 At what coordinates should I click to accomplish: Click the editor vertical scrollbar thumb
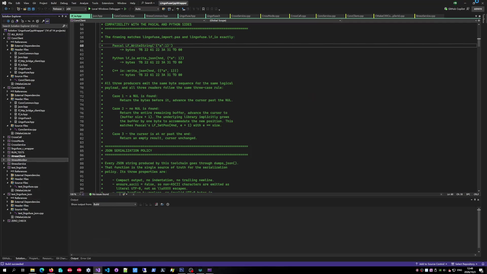coord(479,42)
